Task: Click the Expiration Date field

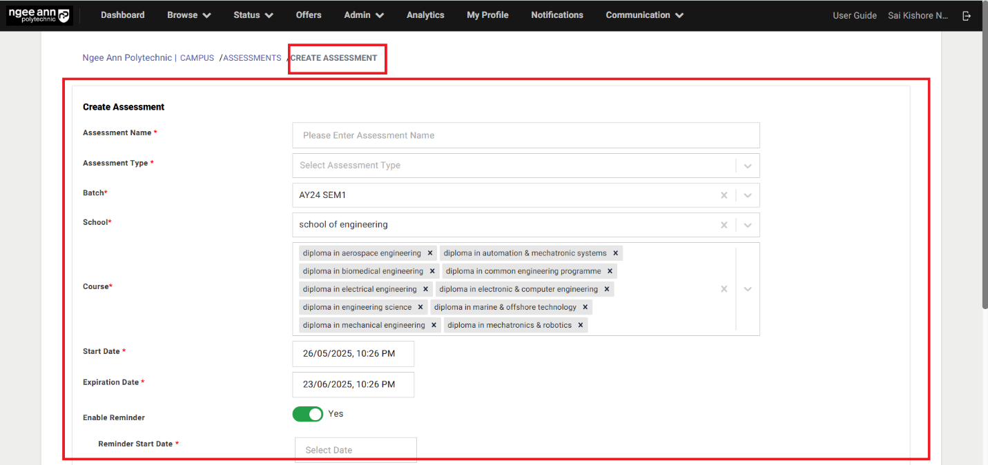Action: click(x=353, y=384)
